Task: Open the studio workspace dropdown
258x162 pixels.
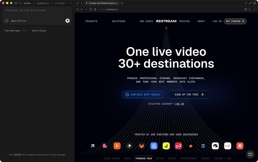Action: pyautogui.click(x=30, y=3)
